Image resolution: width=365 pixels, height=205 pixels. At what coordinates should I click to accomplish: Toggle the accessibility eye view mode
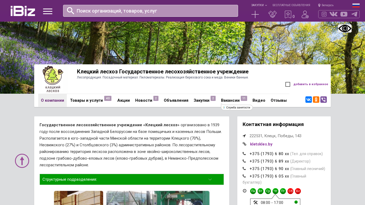pos(345,28)
